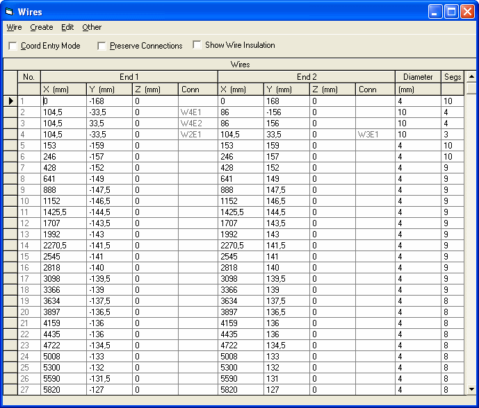This screenshot has width=479, height=408.
Task: Select wire number 27 row label
Action: (29, 390)
